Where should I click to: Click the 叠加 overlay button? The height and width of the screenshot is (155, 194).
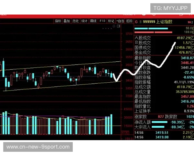point(67,21)
